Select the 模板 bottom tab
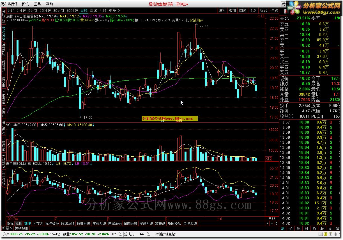 tap(19, 224)
